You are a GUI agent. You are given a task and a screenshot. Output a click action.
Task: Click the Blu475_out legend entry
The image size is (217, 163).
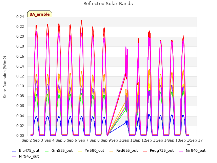[x=26, y=150]
